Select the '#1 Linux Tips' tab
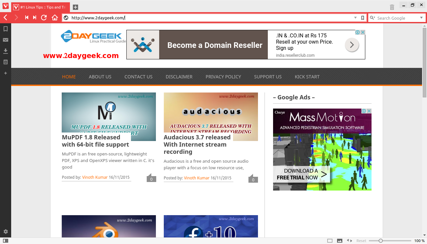 click(41, 7)
